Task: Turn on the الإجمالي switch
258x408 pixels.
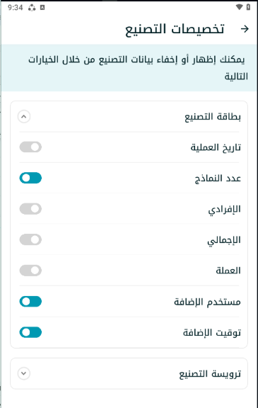Action: (x=30, y=239)
